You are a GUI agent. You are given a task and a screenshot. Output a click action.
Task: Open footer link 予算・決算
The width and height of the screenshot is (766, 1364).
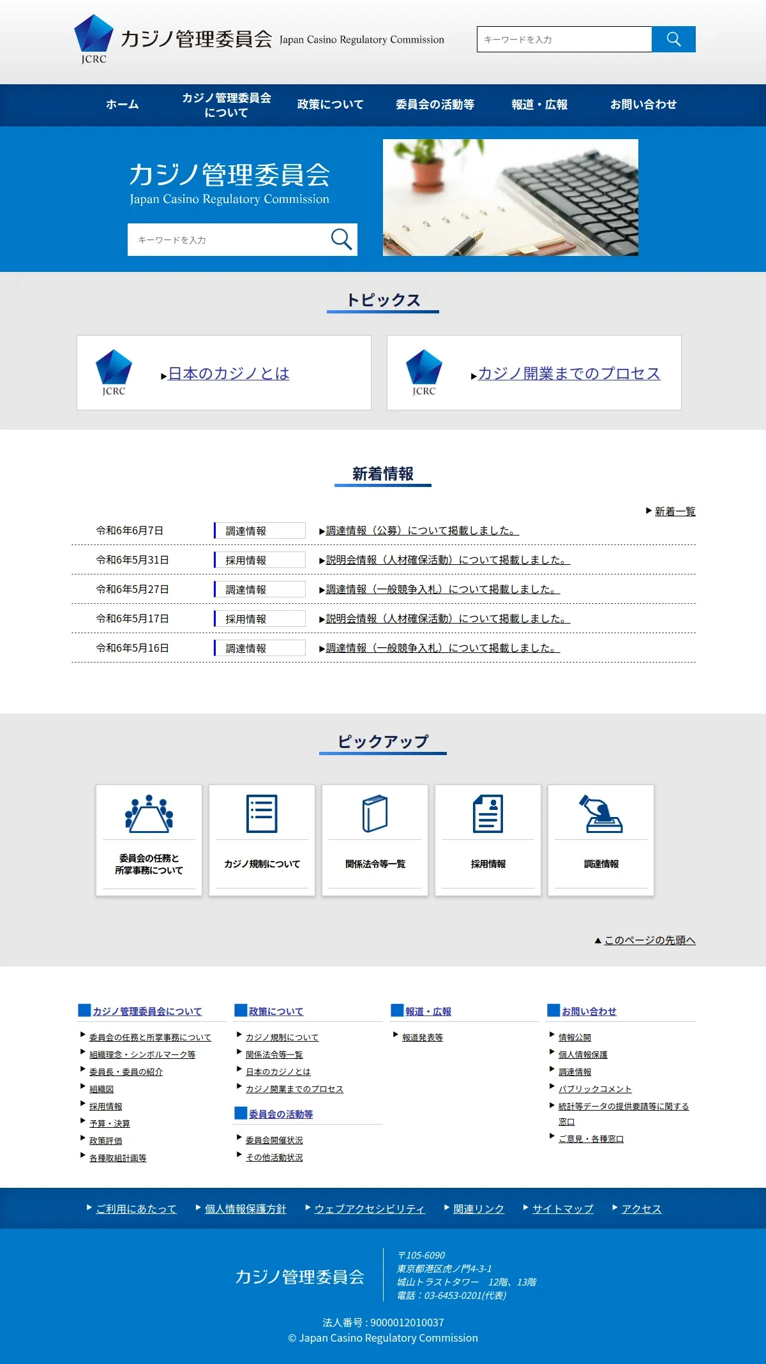point(110,1123)
